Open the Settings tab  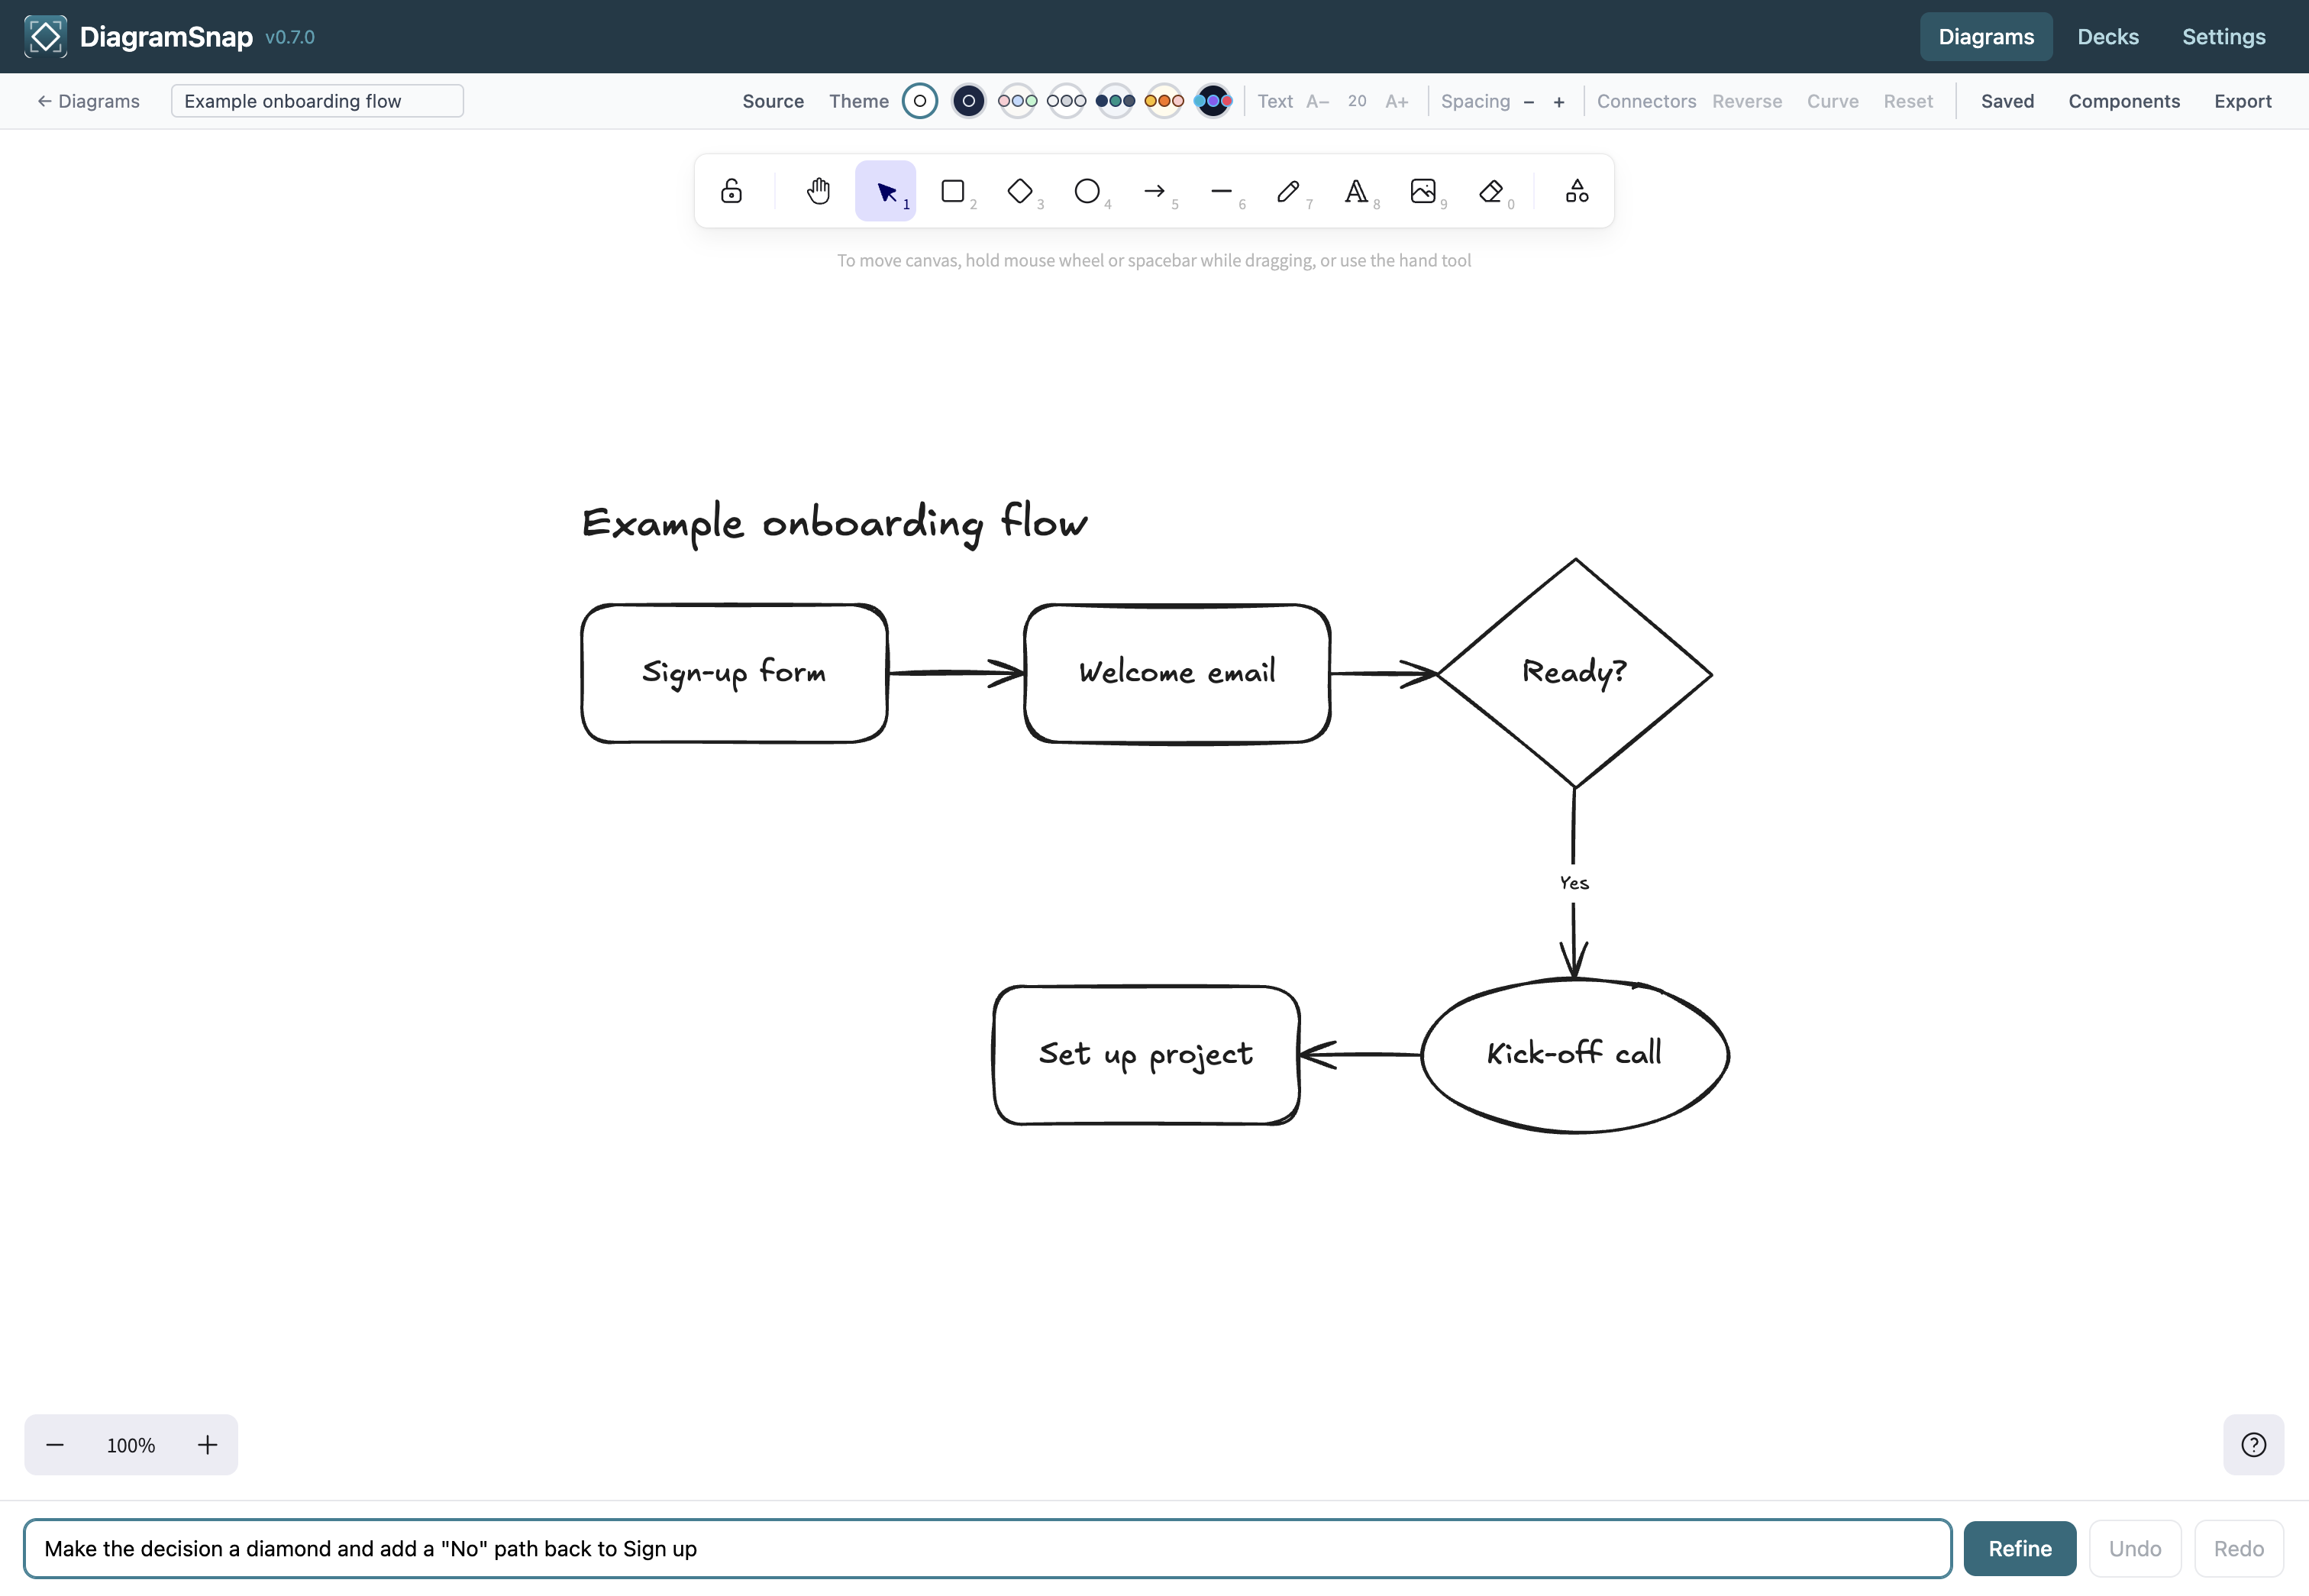point(2223,37)
